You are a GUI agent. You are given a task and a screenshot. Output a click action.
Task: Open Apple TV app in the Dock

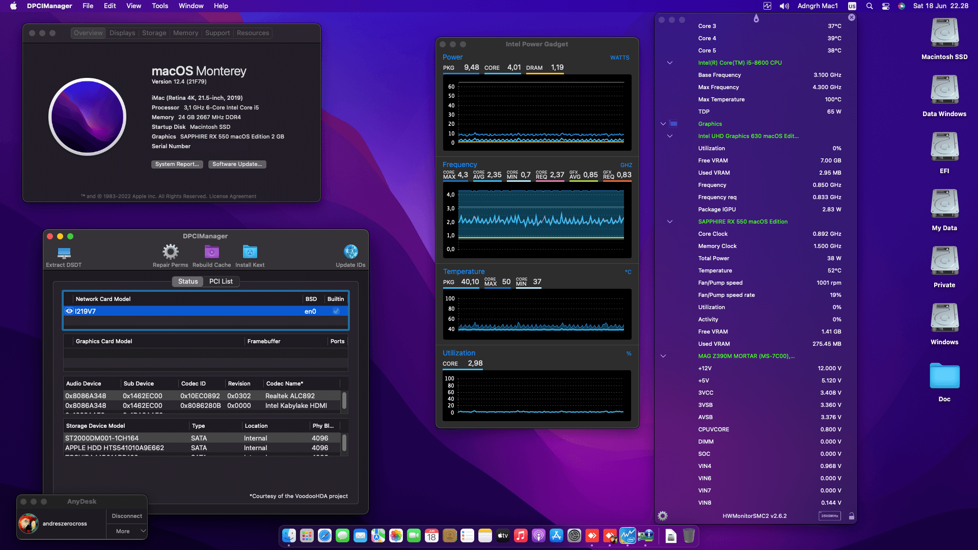pyautogui.click(x=503, y=536)
